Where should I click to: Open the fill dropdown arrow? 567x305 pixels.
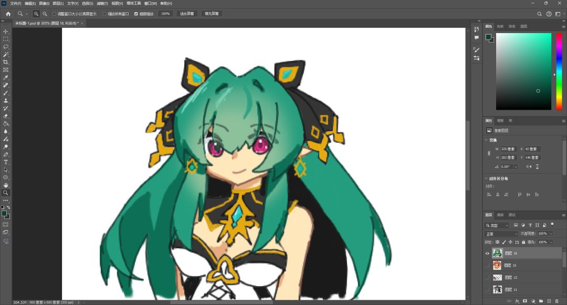(551, 242)
